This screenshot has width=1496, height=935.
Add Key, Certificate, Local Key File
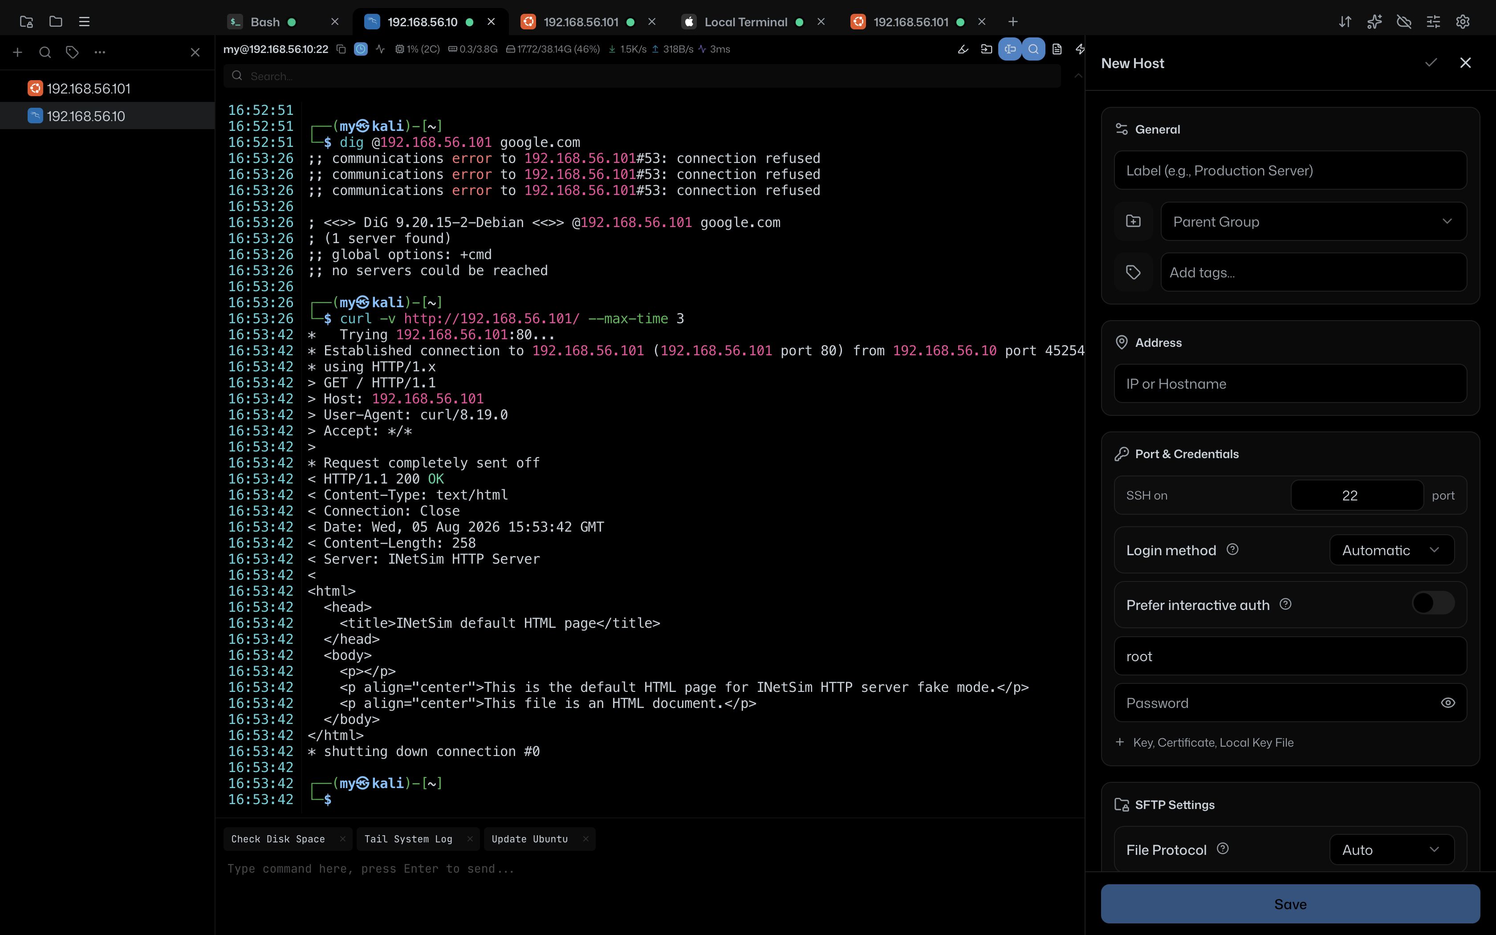pos(1204,742)
